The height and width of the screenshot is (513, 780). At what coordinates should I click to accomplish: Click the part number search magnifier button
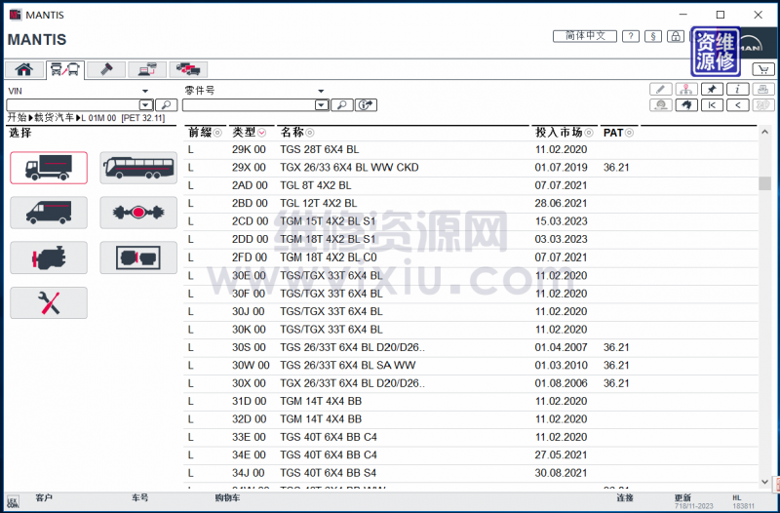(342, 105)
